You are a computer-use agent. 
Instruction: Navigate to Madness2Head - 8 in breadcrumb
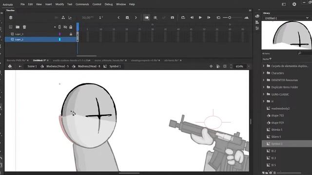(x=89, y=66)
